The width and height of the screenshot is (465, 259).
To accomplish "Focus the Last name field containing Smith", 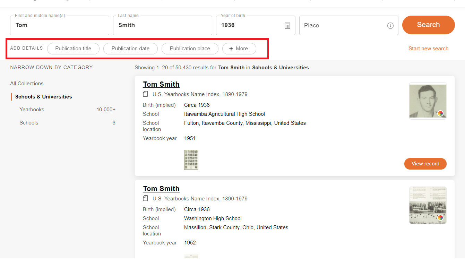I will pyautogui.click(x=163, y=25).
